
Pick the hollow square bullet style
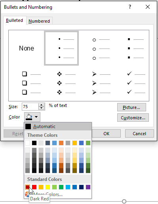click(27, 83)
